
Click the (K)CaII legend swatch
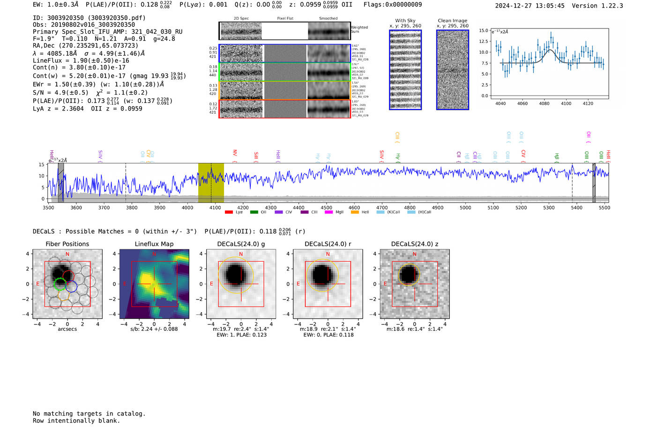(380, 212)
